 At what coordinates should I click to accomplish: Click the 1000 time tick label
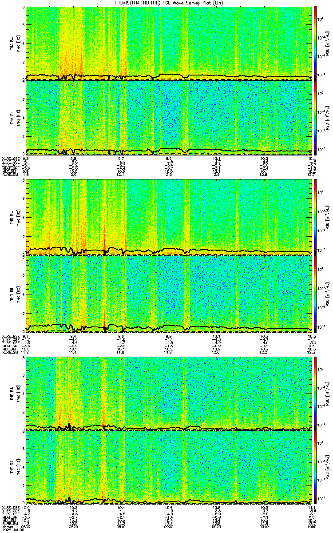(x=311, y=526)
